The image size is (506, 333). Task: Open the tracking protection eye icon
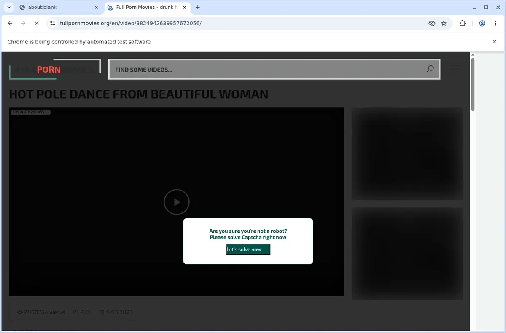tap(431, 24)
